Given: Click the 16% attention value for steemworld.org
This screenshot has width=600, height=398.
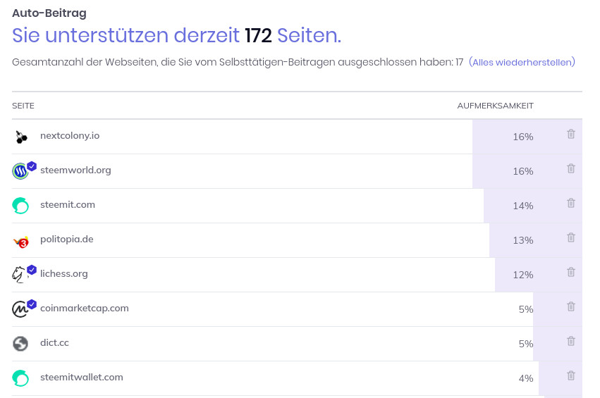Looking at the screenshot, I should click(523, 171).
